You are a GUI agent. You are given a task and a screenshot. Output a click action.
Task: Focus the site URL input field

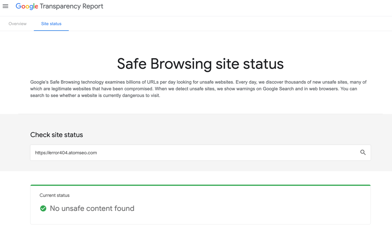click(x=200, y=152)
